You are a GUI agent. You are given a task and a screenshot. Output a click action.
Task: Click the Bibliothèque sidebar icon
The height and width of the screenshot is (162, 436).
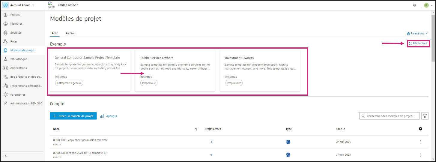(x=5, y=59)
